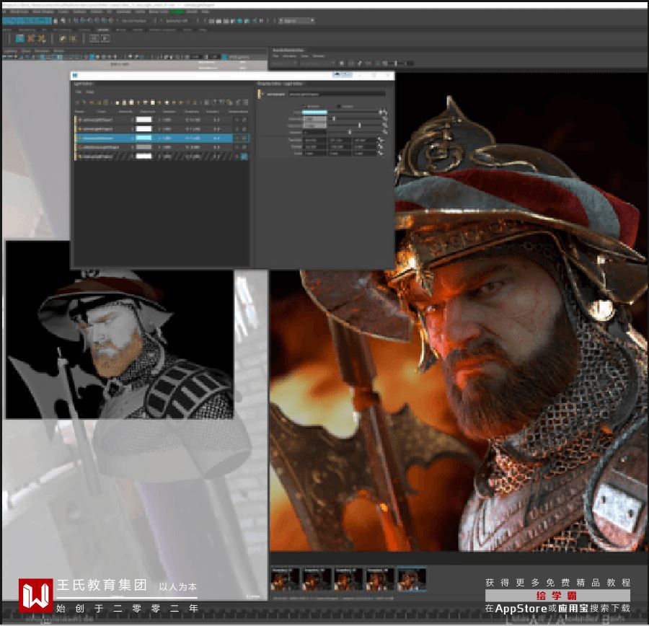The image size is (649, 626).
Task: Select the first light listed in the Light Editor
Action: pyautogui.click(x=162, y=120)
